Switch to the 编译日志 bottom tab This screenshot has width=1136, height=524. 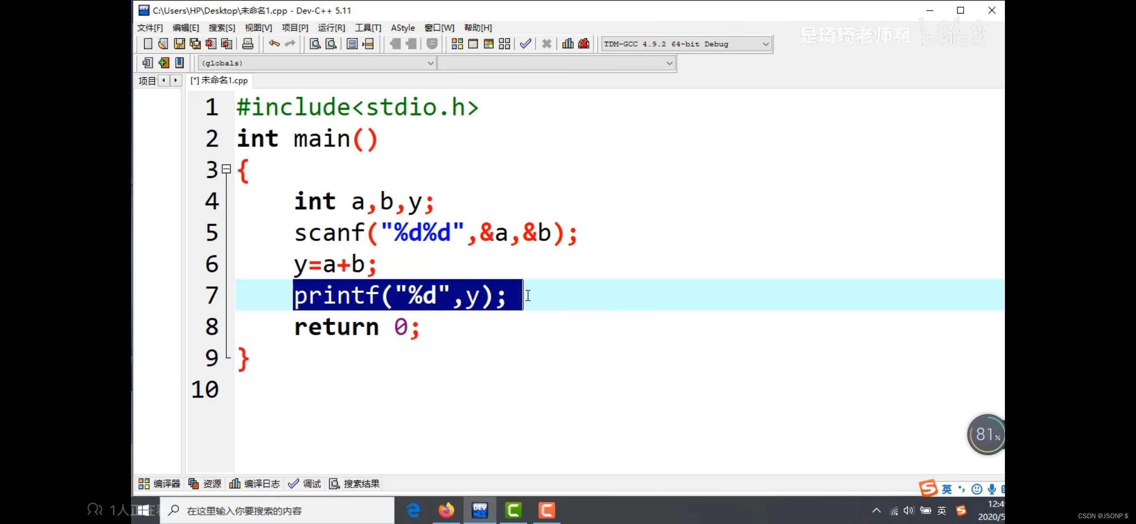(x=255, y=484)
